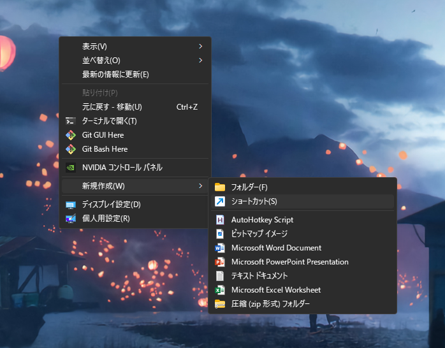The height and width of the screenshot is (348, 445).
Task: Create a new AutoHotkey Script
Action: pos(303,220)
